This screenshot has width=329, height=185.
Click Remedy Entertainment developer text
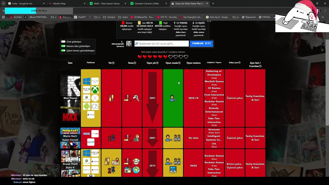tap(214, 110)
